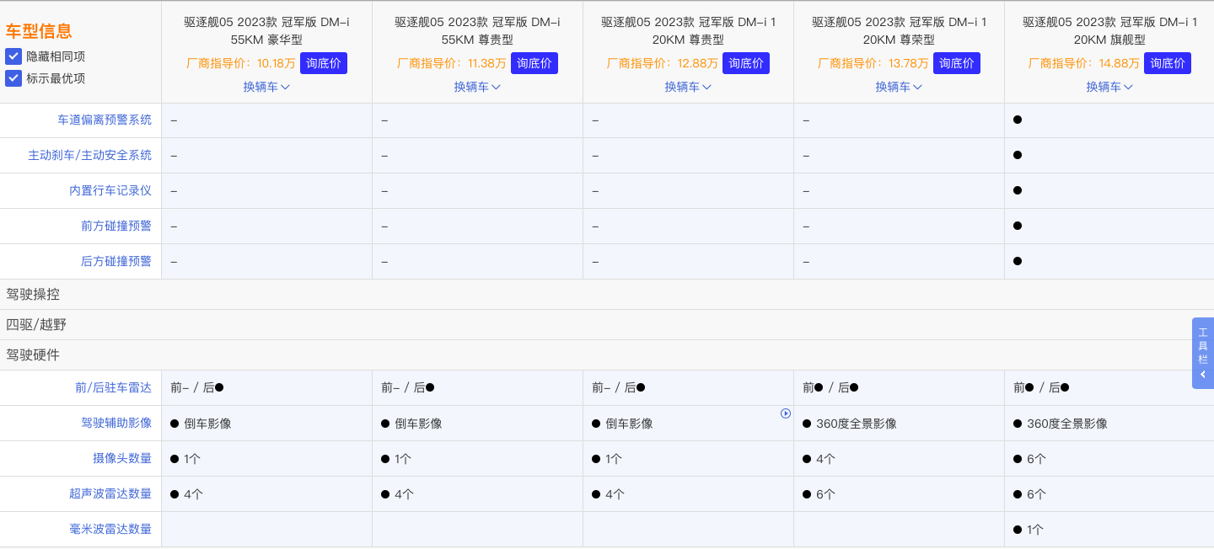This screenshot has width=1214, height=549.
Task: Open 换辆车 dropdown for 120KM 尊贵型
Action: [688, 87]
